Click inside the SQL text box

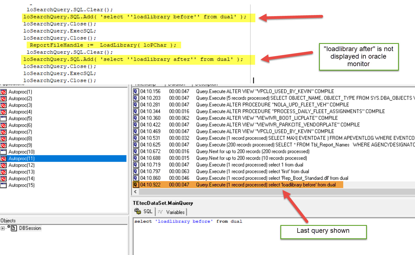(274, 236)
